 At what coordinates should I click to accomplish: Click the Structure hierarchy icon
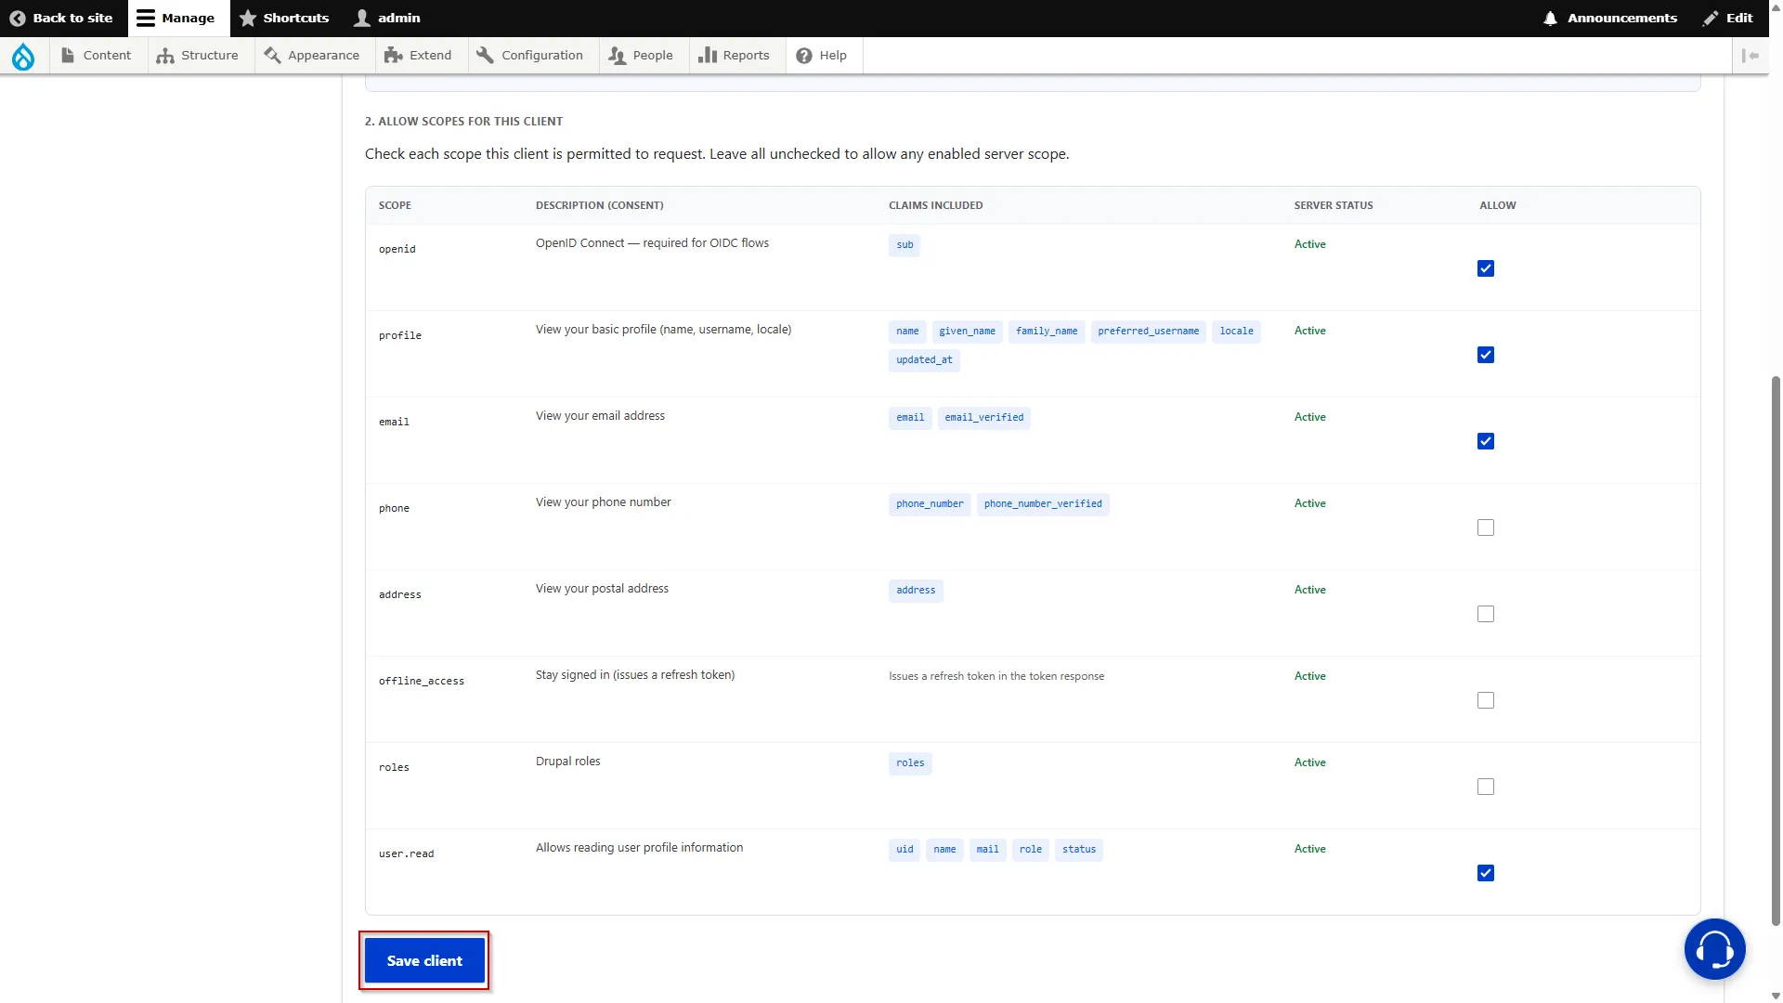165,56
